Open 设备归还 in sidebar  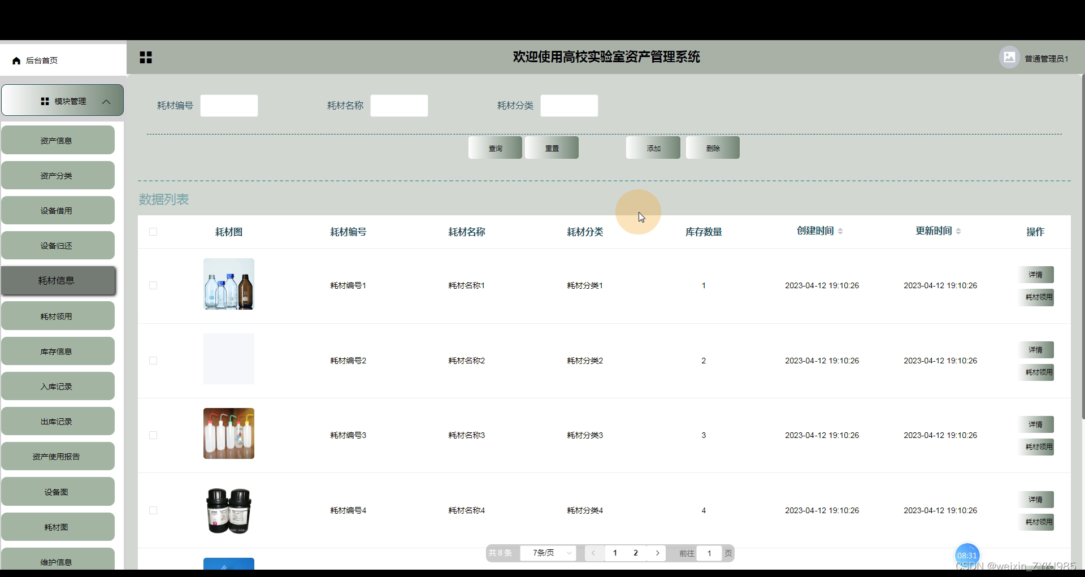click(x=58, y=245)
